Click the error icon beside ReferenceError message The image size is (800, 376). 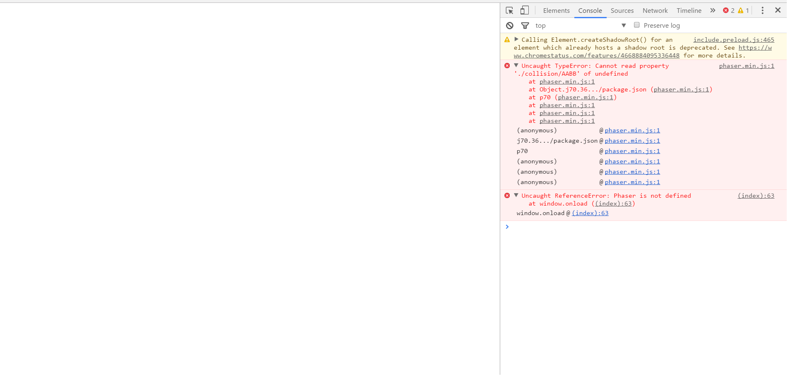[x=507, y=196]
